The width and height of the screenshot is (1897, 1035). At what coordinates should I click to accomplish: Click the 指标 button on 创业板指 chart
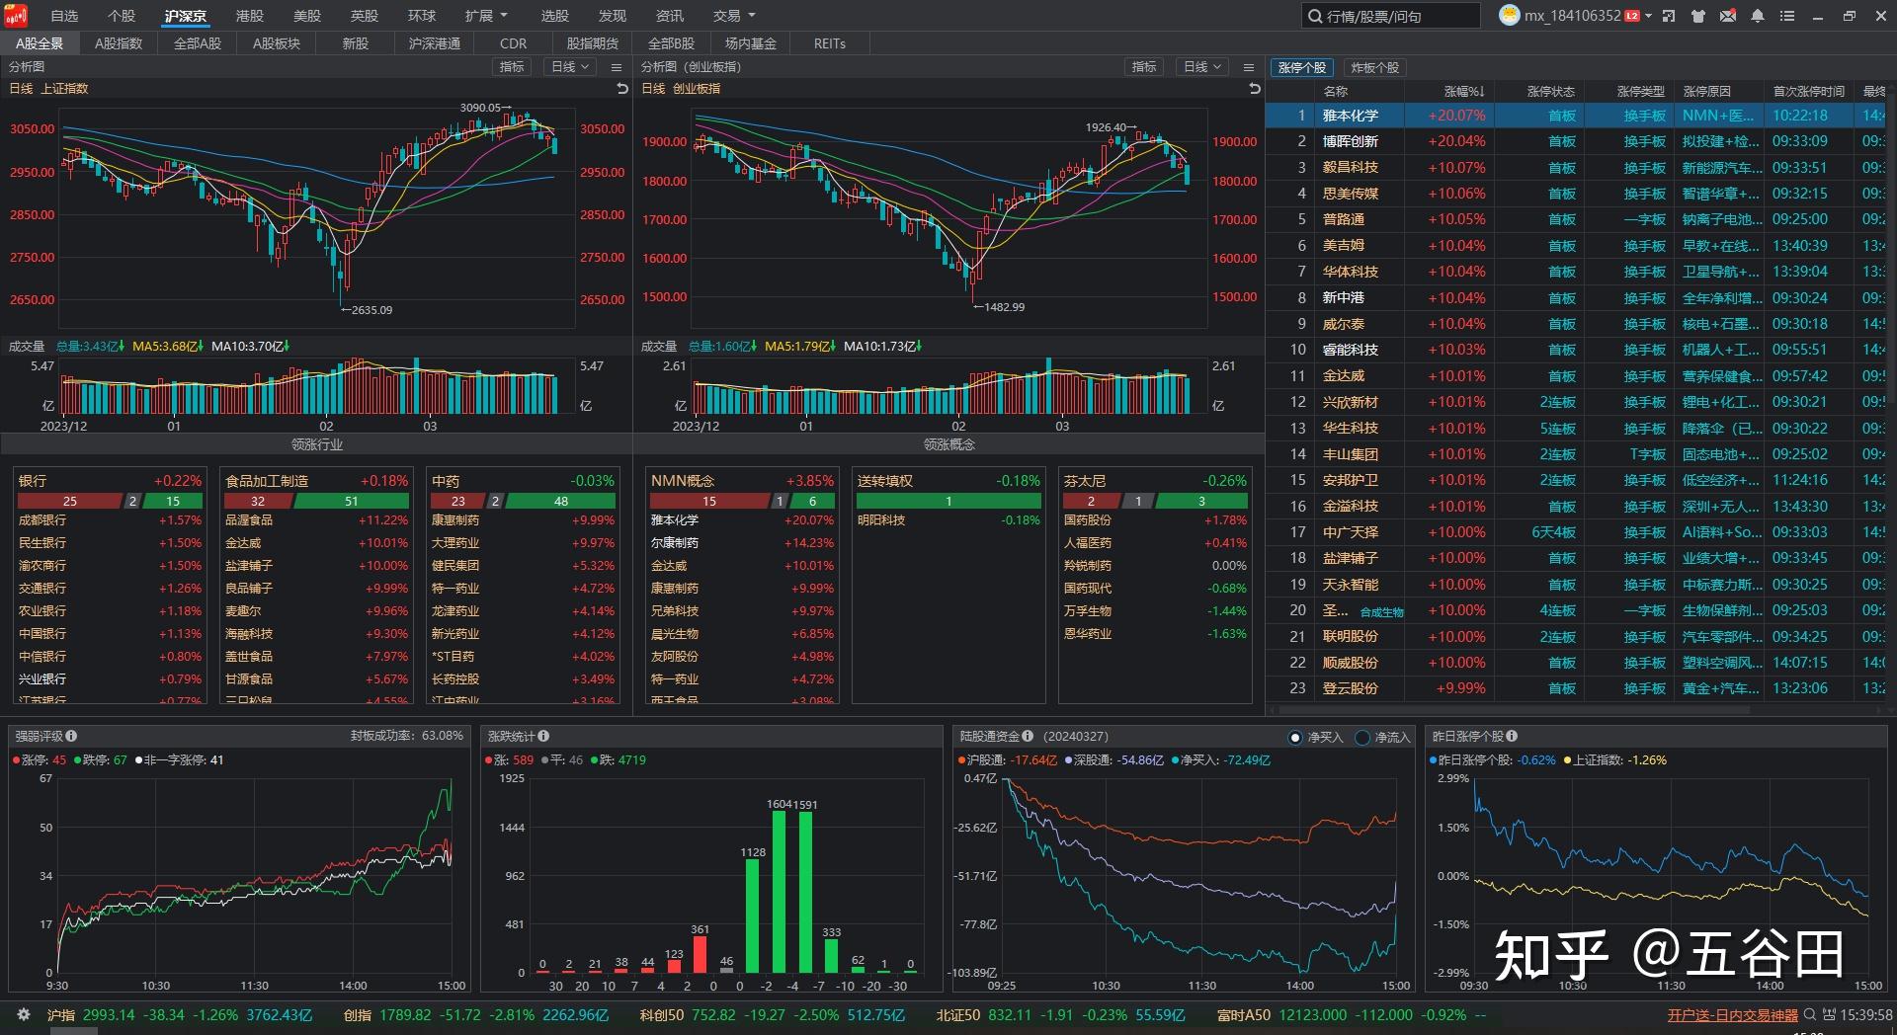pyautogui.click(x=1144, y=67)
